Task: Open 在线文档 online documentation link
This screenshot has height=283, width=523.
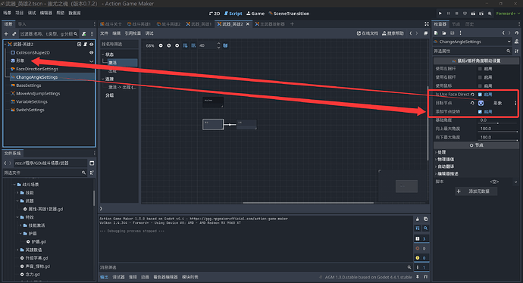Action: (x=367, y=33)
